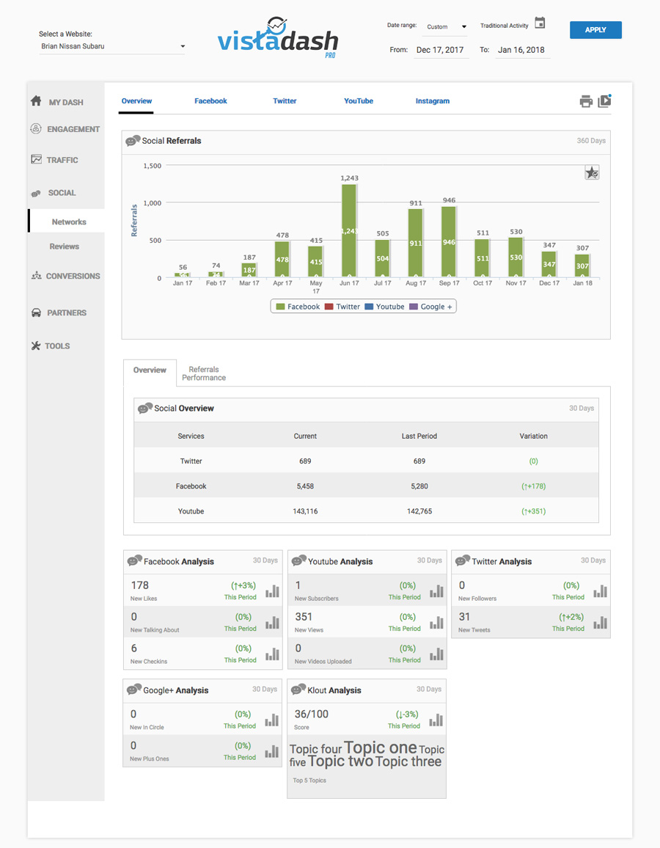Click the Twitter row in Social Overview

366,461
